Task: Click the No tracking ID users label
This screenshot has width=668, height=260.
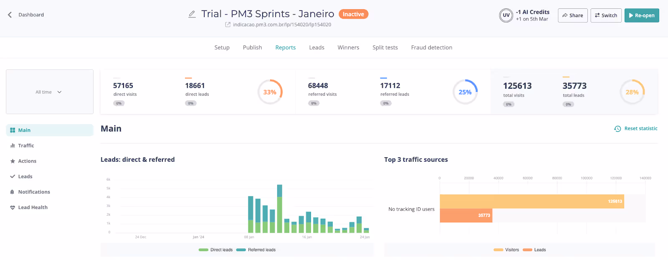Action: pos(411,209)
